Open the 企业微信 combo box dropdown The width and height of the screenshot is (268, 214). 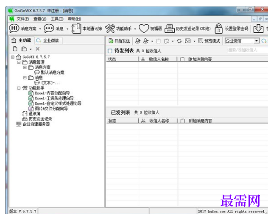click(x=256, y=41)
